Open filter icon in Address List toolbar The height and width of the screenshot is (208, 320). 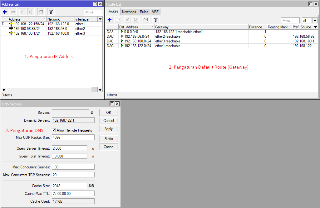tap(51, 12)
